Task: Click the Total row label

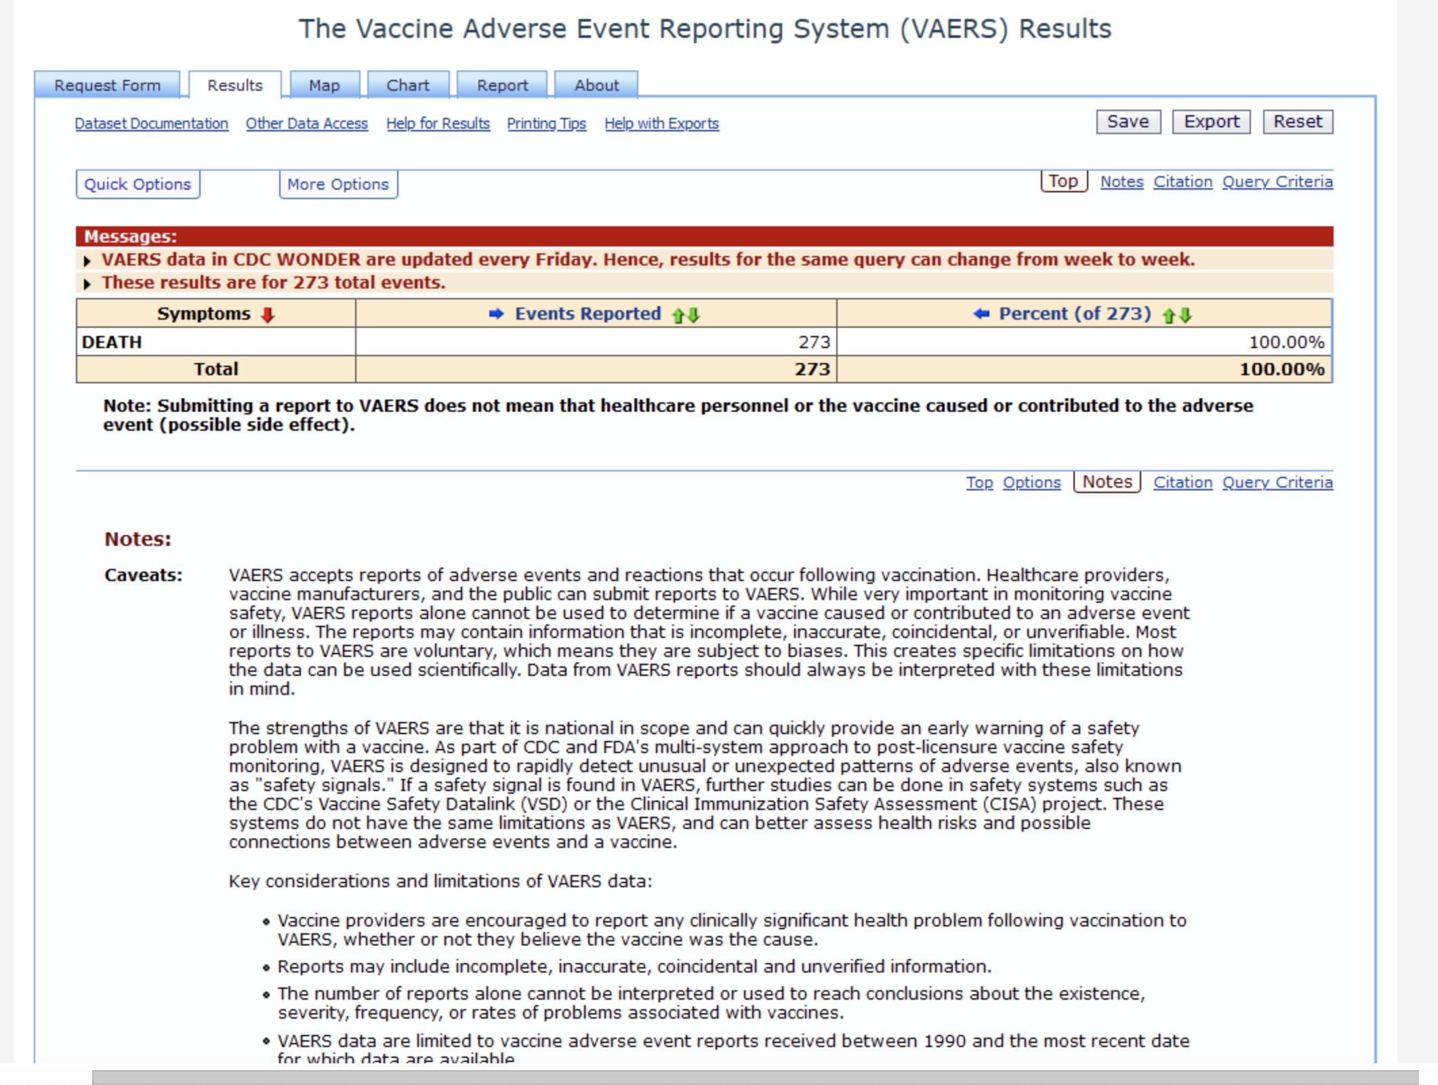Action: tap(216, 369)
